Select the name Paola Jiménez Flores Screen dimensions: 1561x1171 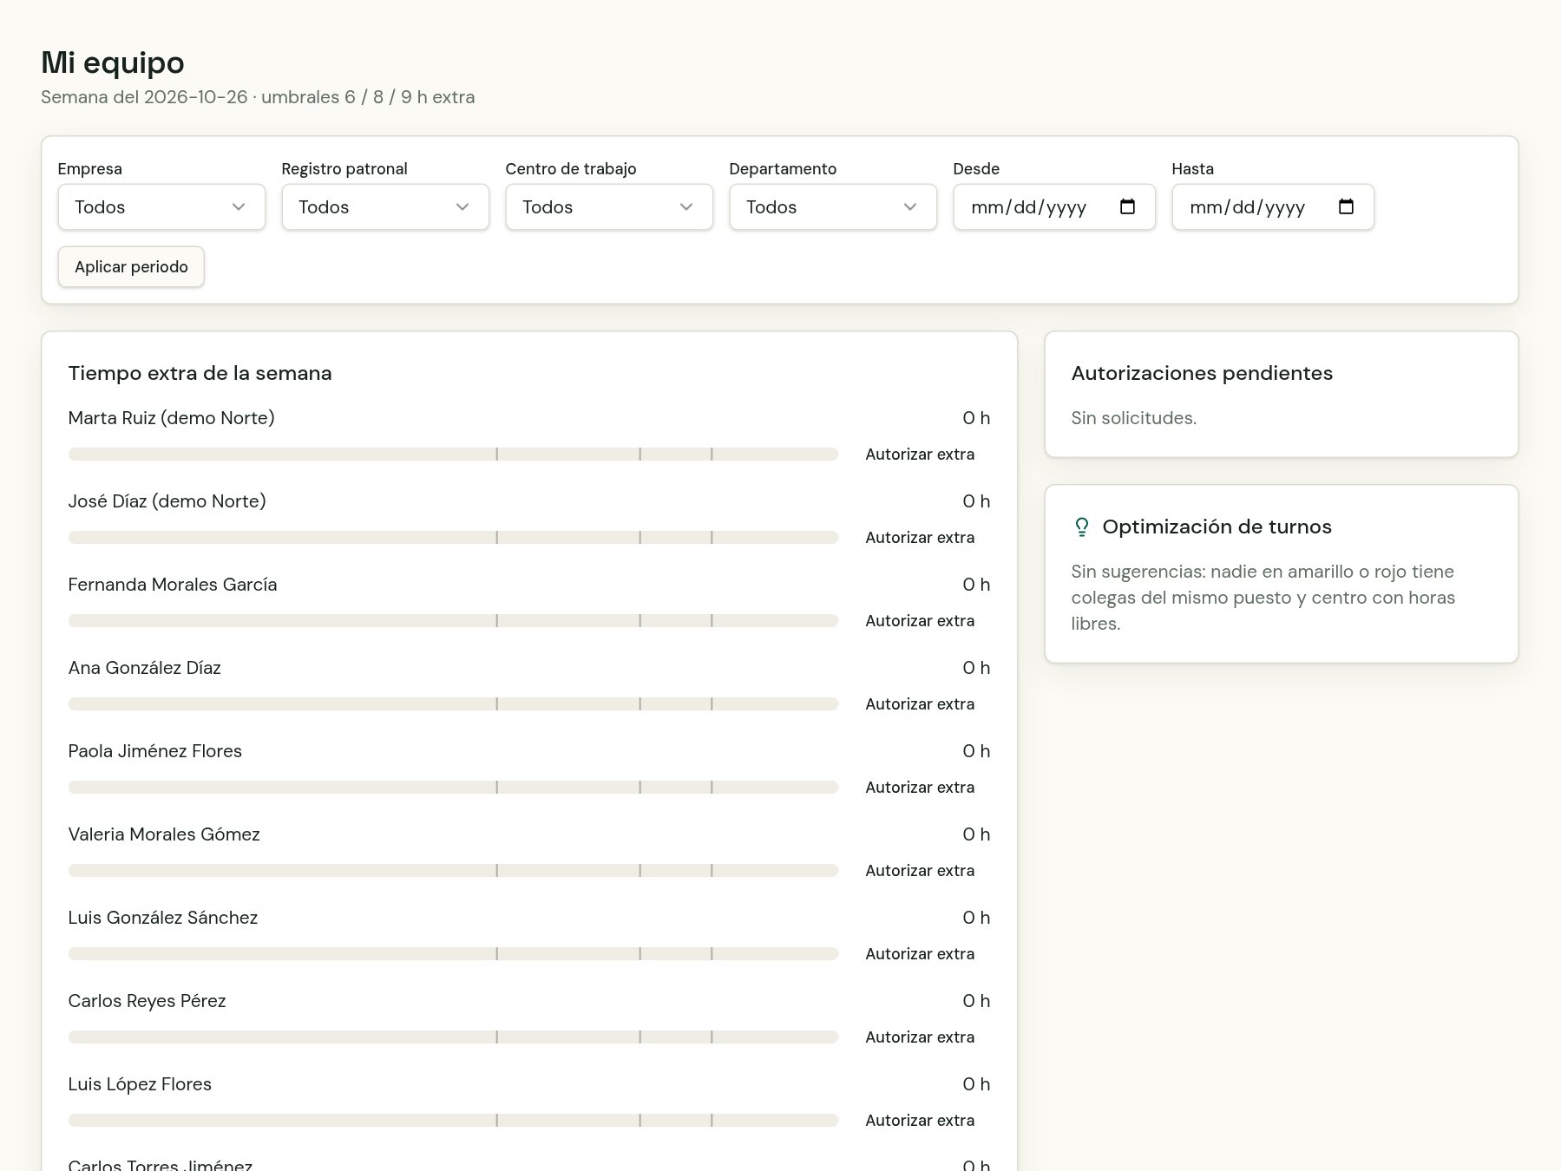pos(155,751)
